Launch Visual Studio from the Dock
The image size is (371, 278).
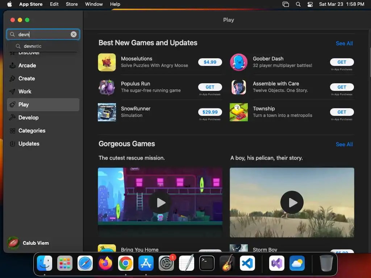pos(276,263)
